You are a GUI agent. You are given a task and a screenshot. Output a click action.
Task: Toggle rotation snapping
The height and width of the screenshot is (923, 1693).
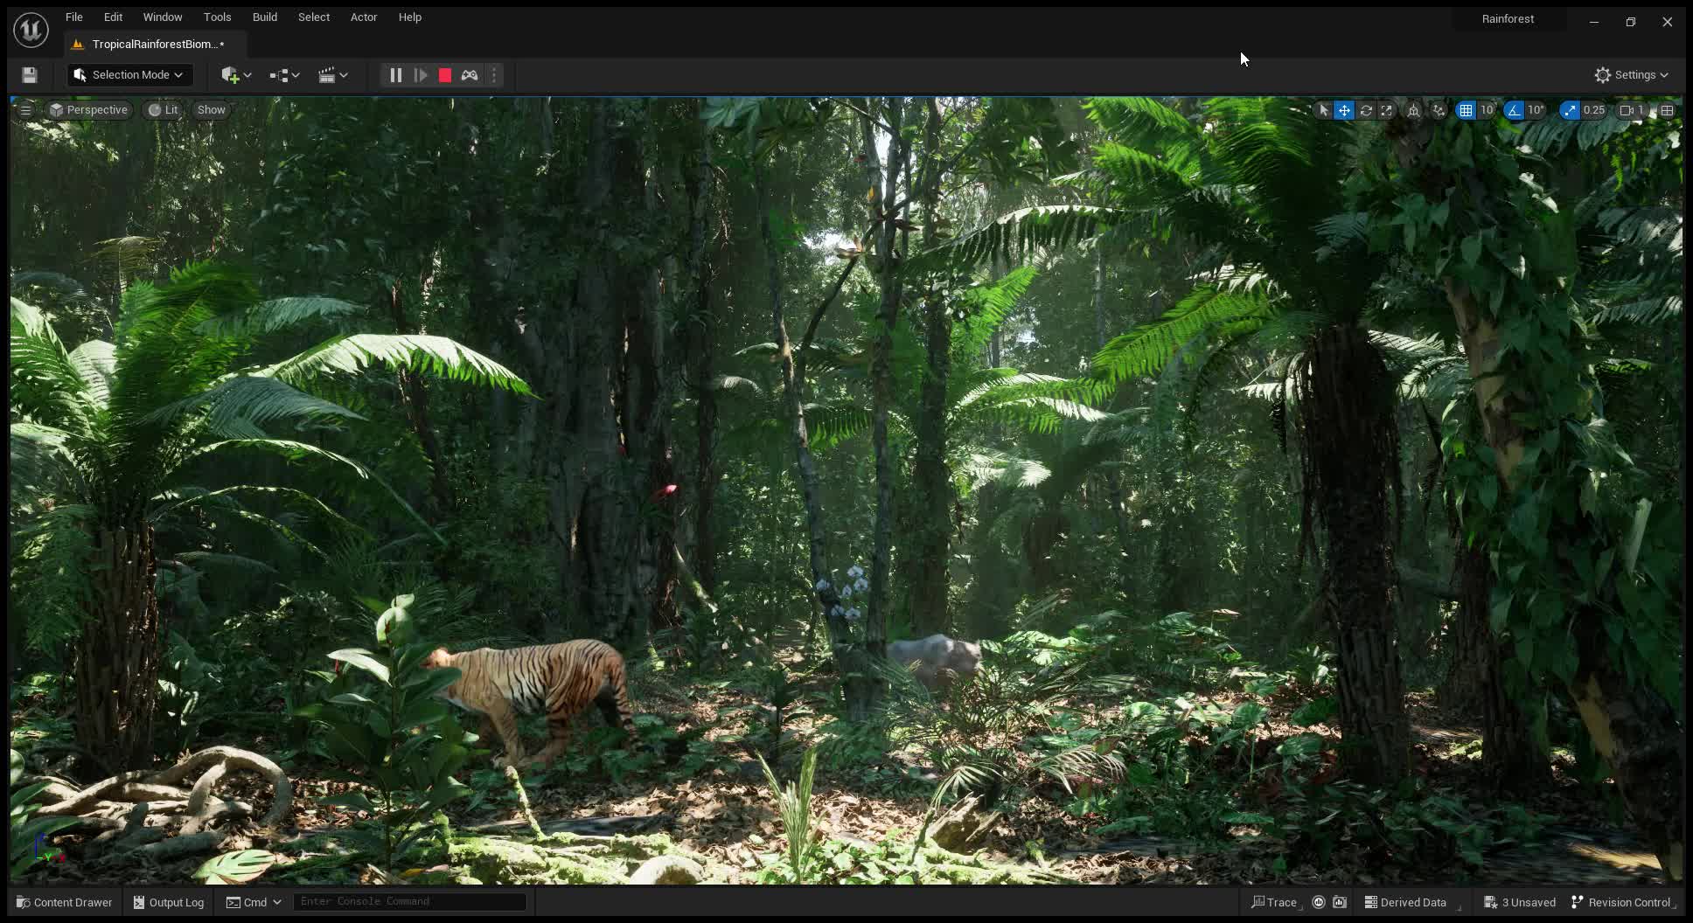pos(1515,110)
